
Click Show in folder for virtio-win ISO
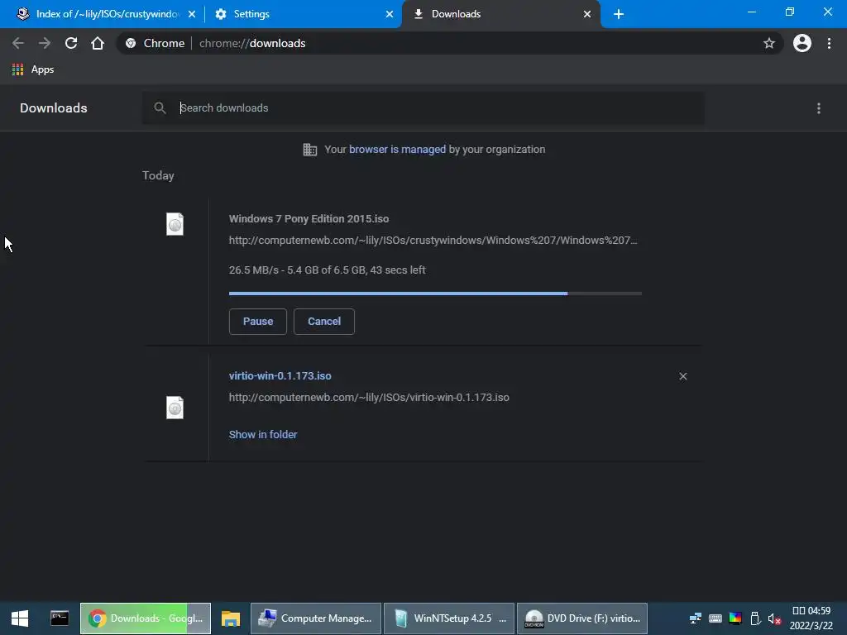click(263, 435)
